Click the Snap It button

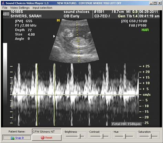(x=17, y=138)
